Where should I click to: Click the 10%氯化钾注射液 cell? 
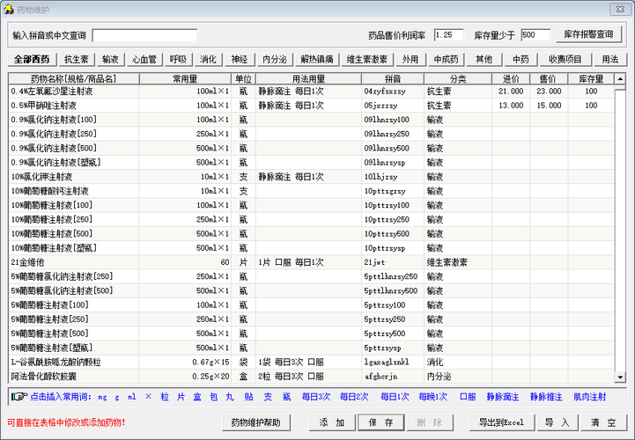pos(74,177)
